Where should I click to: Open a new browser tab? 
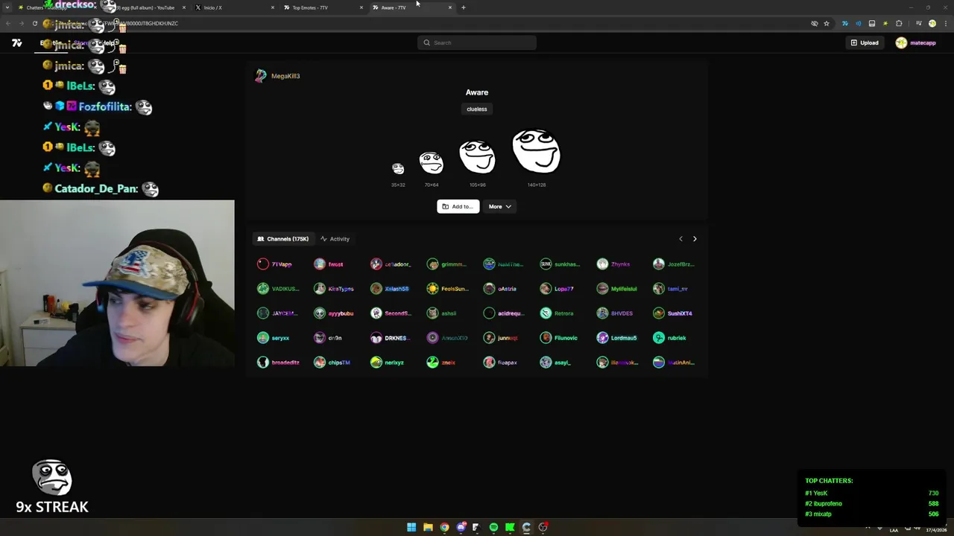coord(463,7)
